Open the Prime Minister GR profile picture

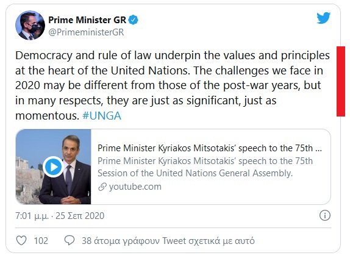(x=30, y=25)
